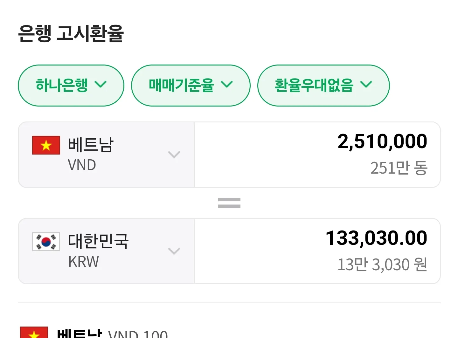Click the 251만 동 converted text

click(399, 168)
